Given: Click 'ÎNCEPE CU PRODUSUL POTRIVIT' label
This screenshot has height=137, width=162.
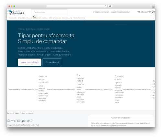Looking at the screenshot, I should click(20, 113).
